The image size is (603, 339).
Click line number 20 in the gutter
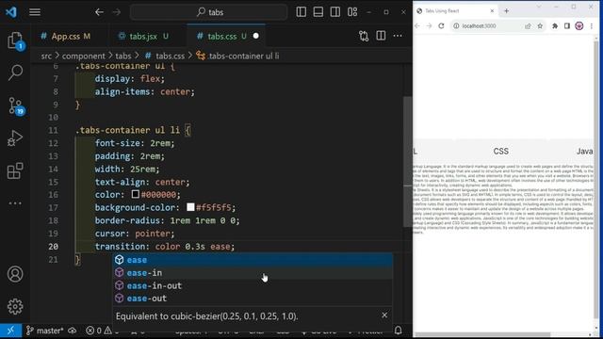[54, 247]
